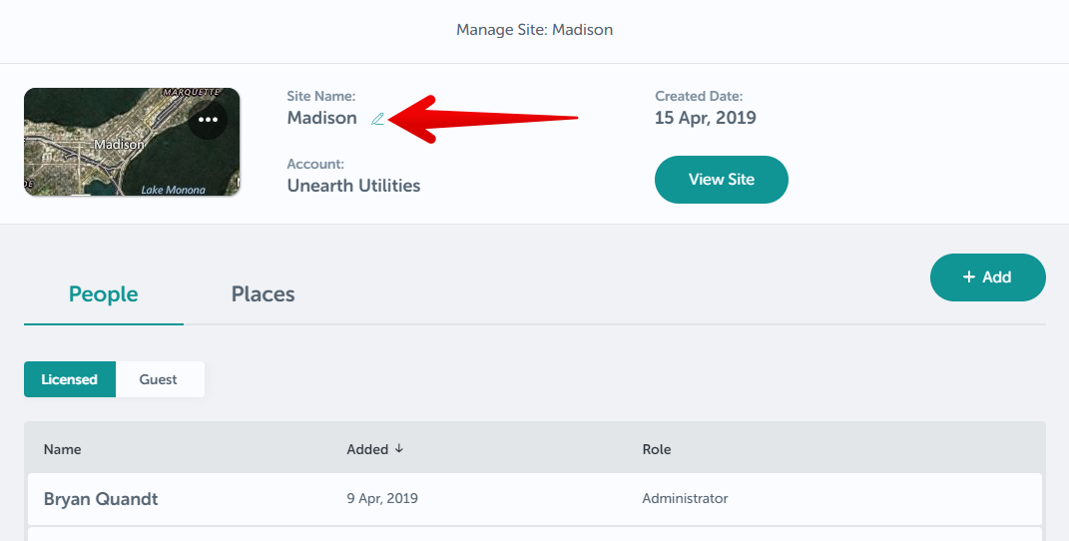Viewport: 1069px width, 541px height.
Task: Click the Madison site name text
Action: (321, 118)
